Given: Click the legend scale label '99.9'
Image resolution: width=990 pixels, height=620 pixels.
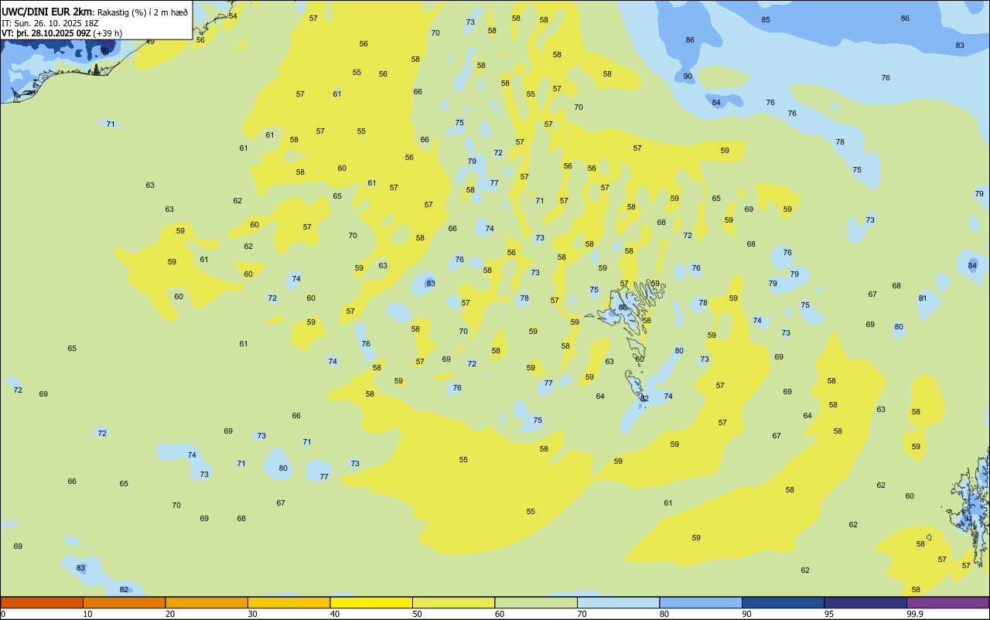Looking at the screenshot, I should point(914,614).
